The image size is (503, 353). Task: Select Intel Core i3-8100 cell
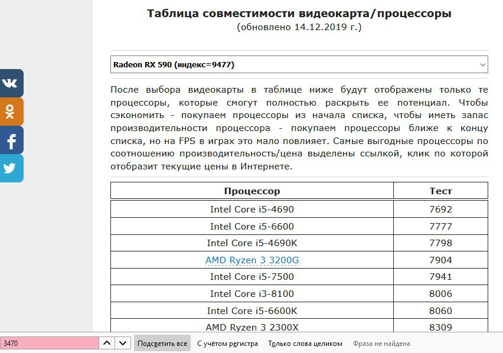click(x=252, y=294)
